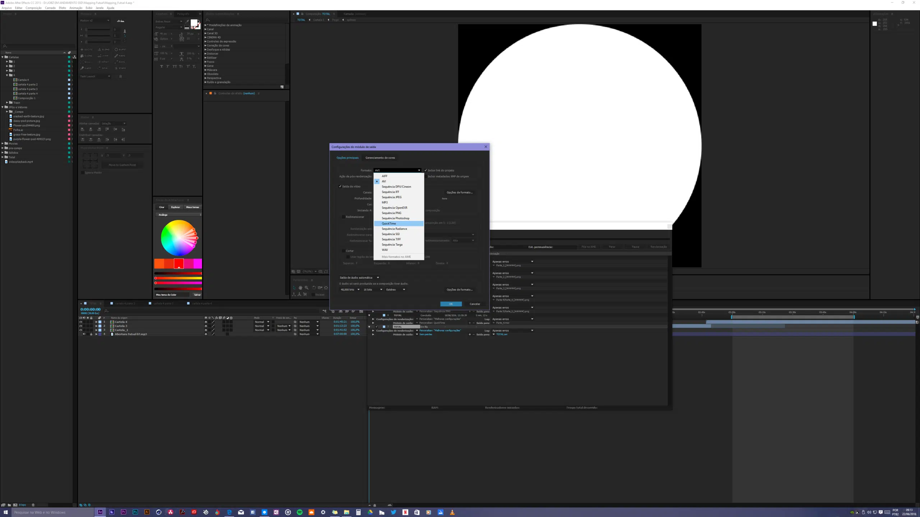Hide Cartela 4 layer with eye icon
Screen dimensions: 920x517
click(80, 322)
